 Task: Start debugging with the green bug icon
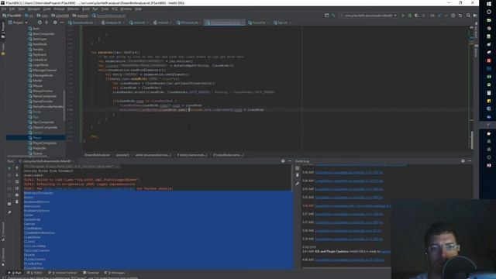(410, 15)
